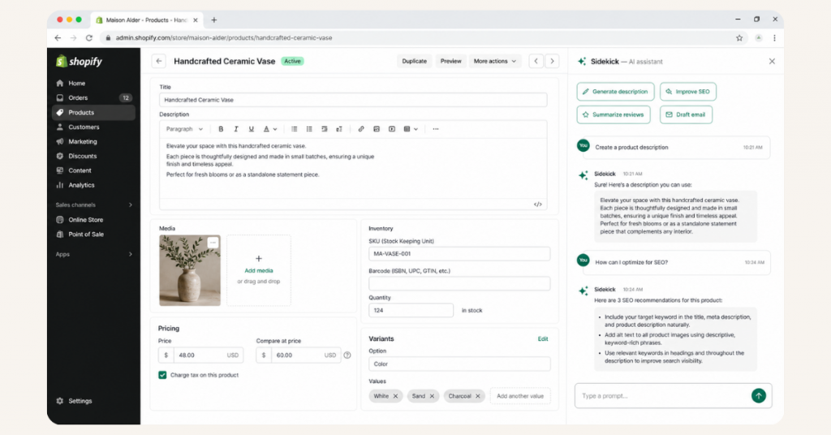Go to Analytics in the sidebar
The image size is (831, 435).
pos(81,185)
